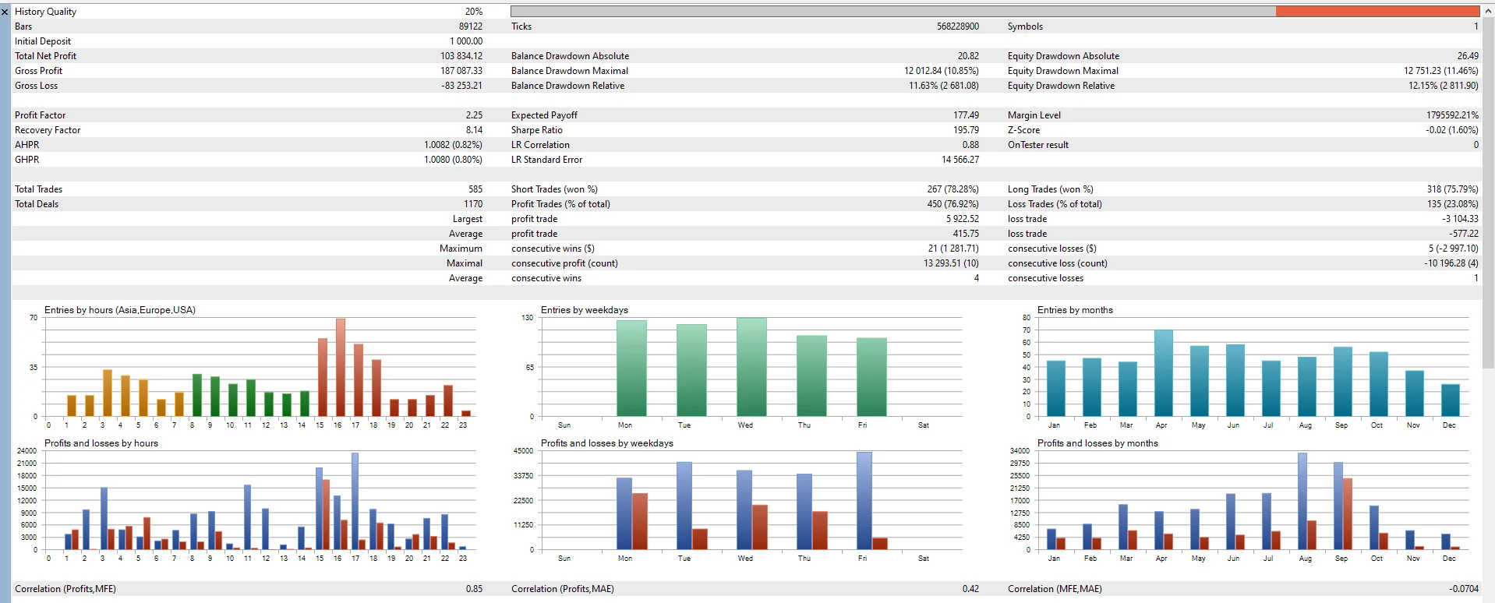Select the Expected Payoff value 177.49
Image resolution: width=1495 pixels, height=603 pixels.
coord(966,115)
